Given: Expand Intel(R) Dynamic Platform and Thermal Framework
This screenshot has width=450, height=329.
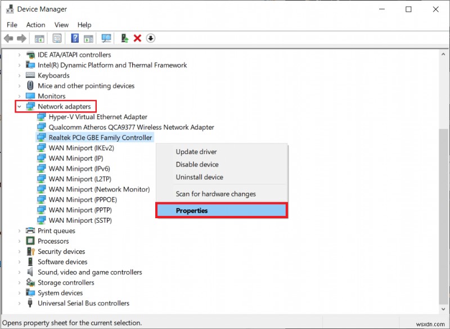Looking at the screenshot, I should click(x=19, y=65).
